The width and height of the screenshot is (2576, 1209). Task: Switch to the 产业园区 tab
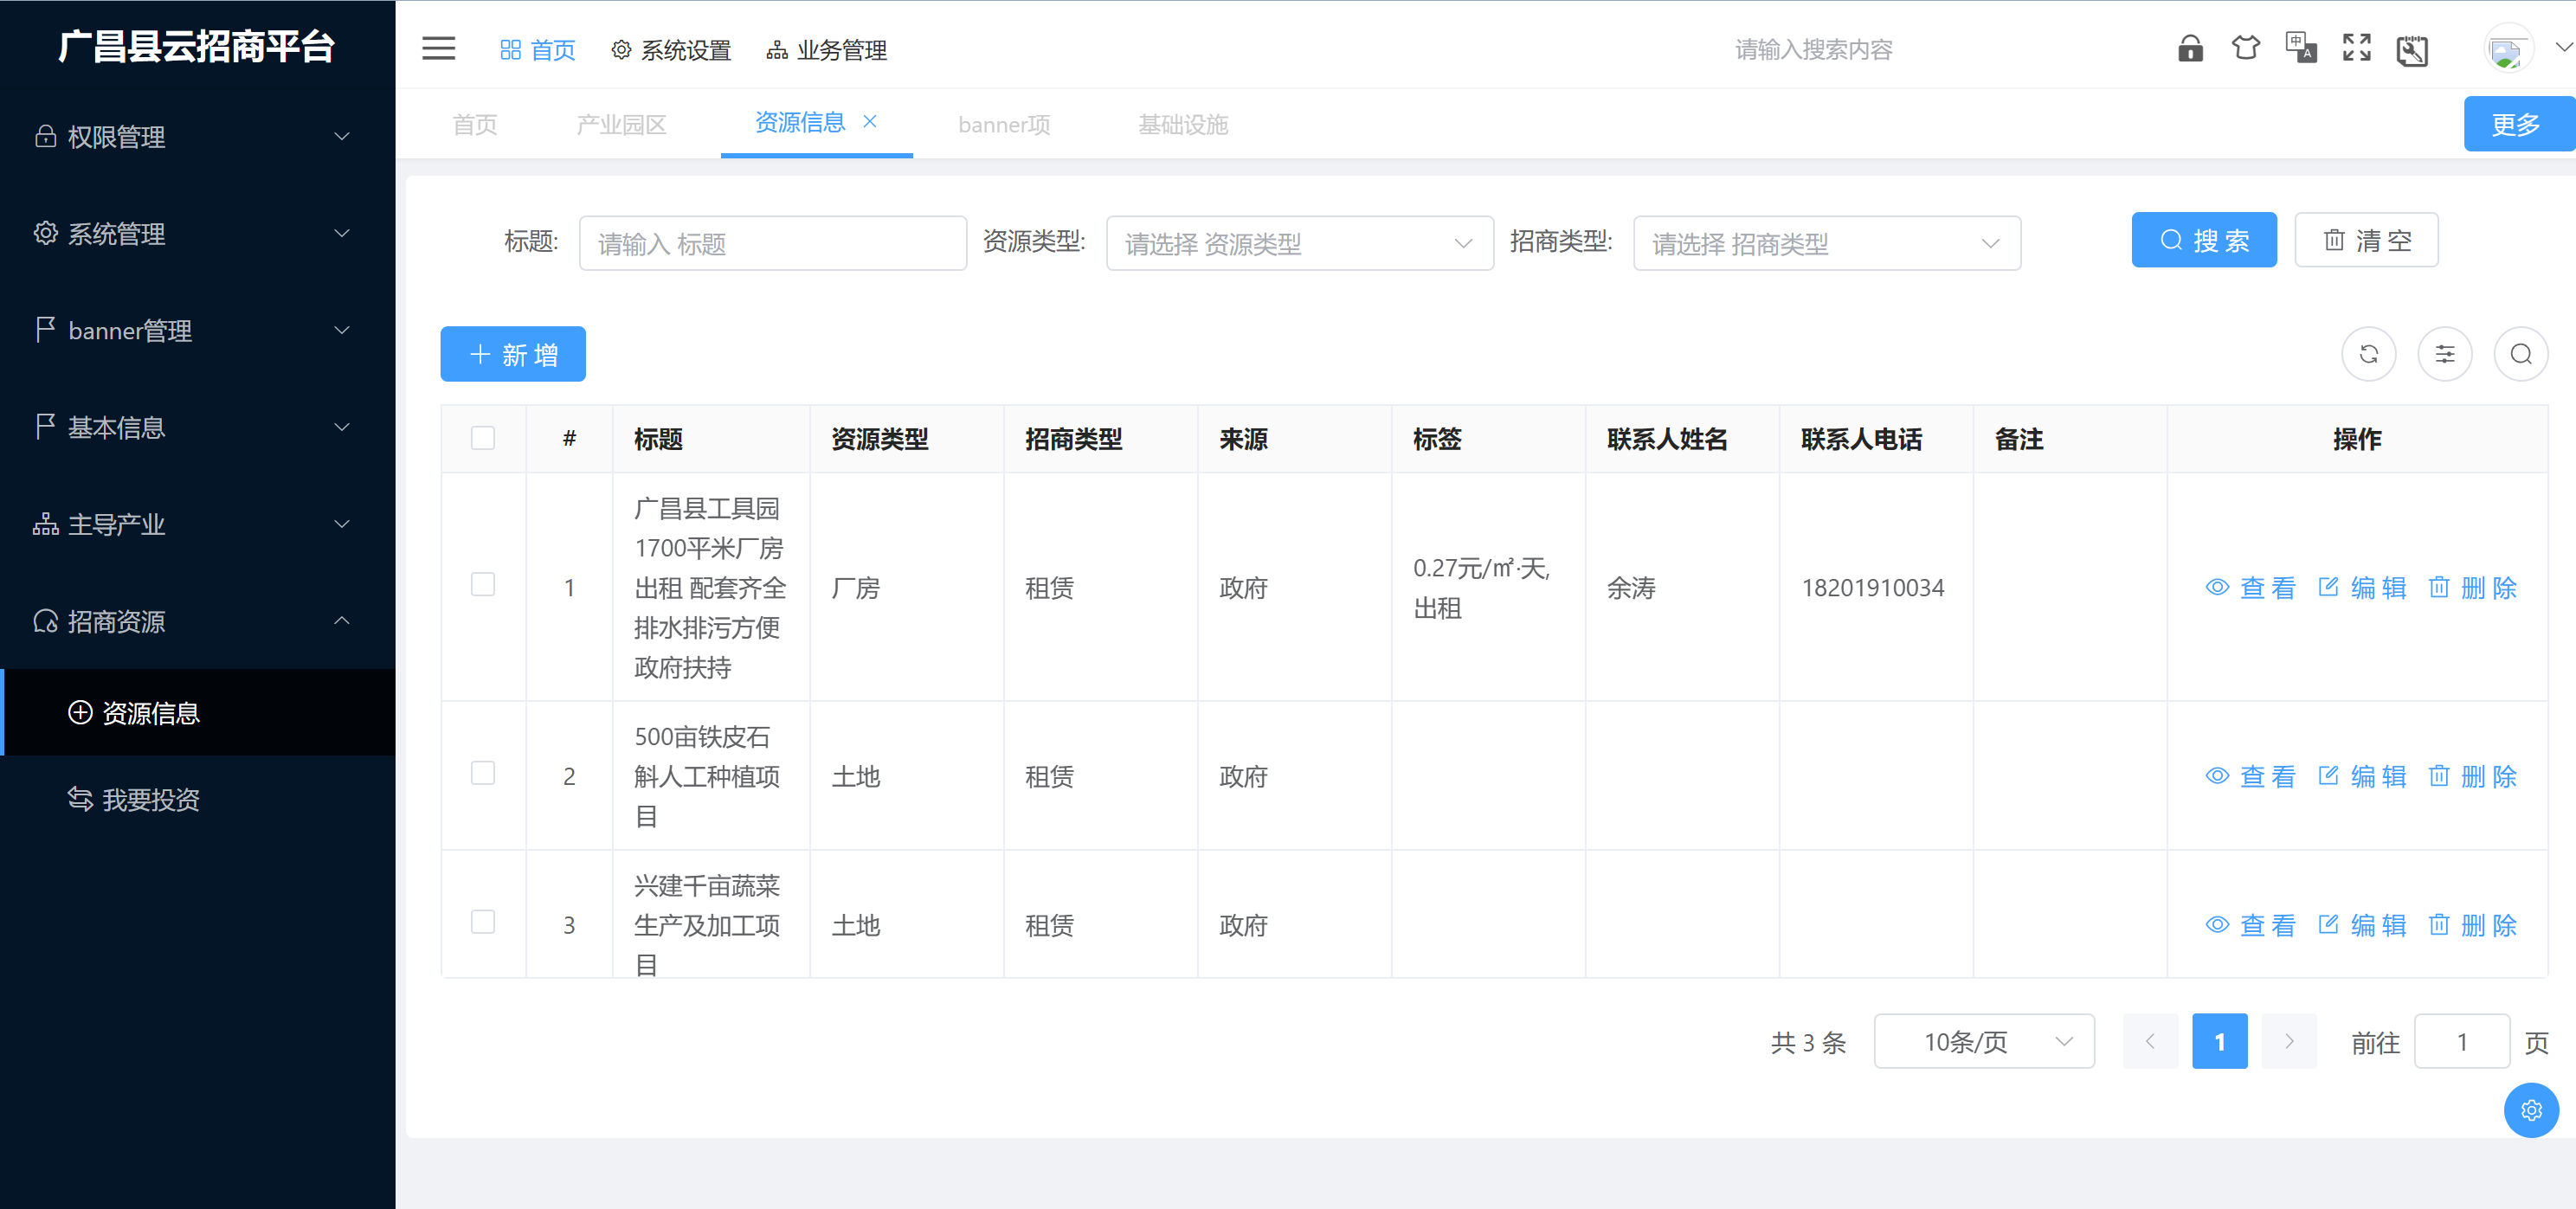(x=621, y=125)
